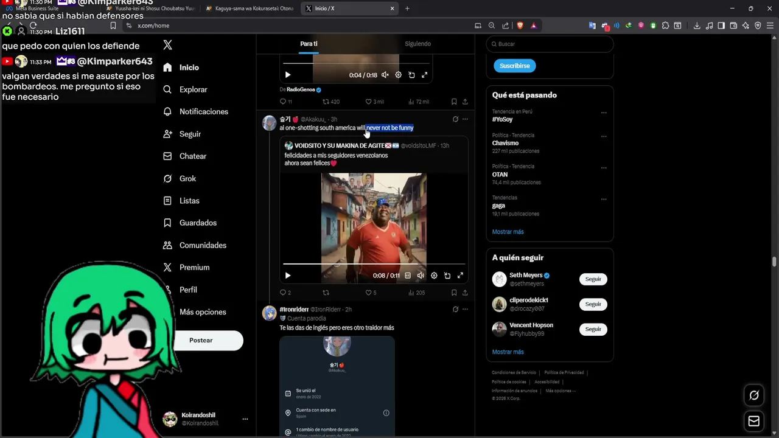Click the Suscribirse button

pyautogui.click(x=515, y=66)
